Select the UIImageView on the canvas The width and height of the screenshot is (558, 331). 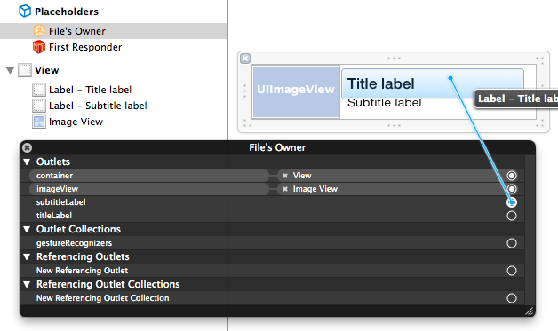click(x=296, y=91)
